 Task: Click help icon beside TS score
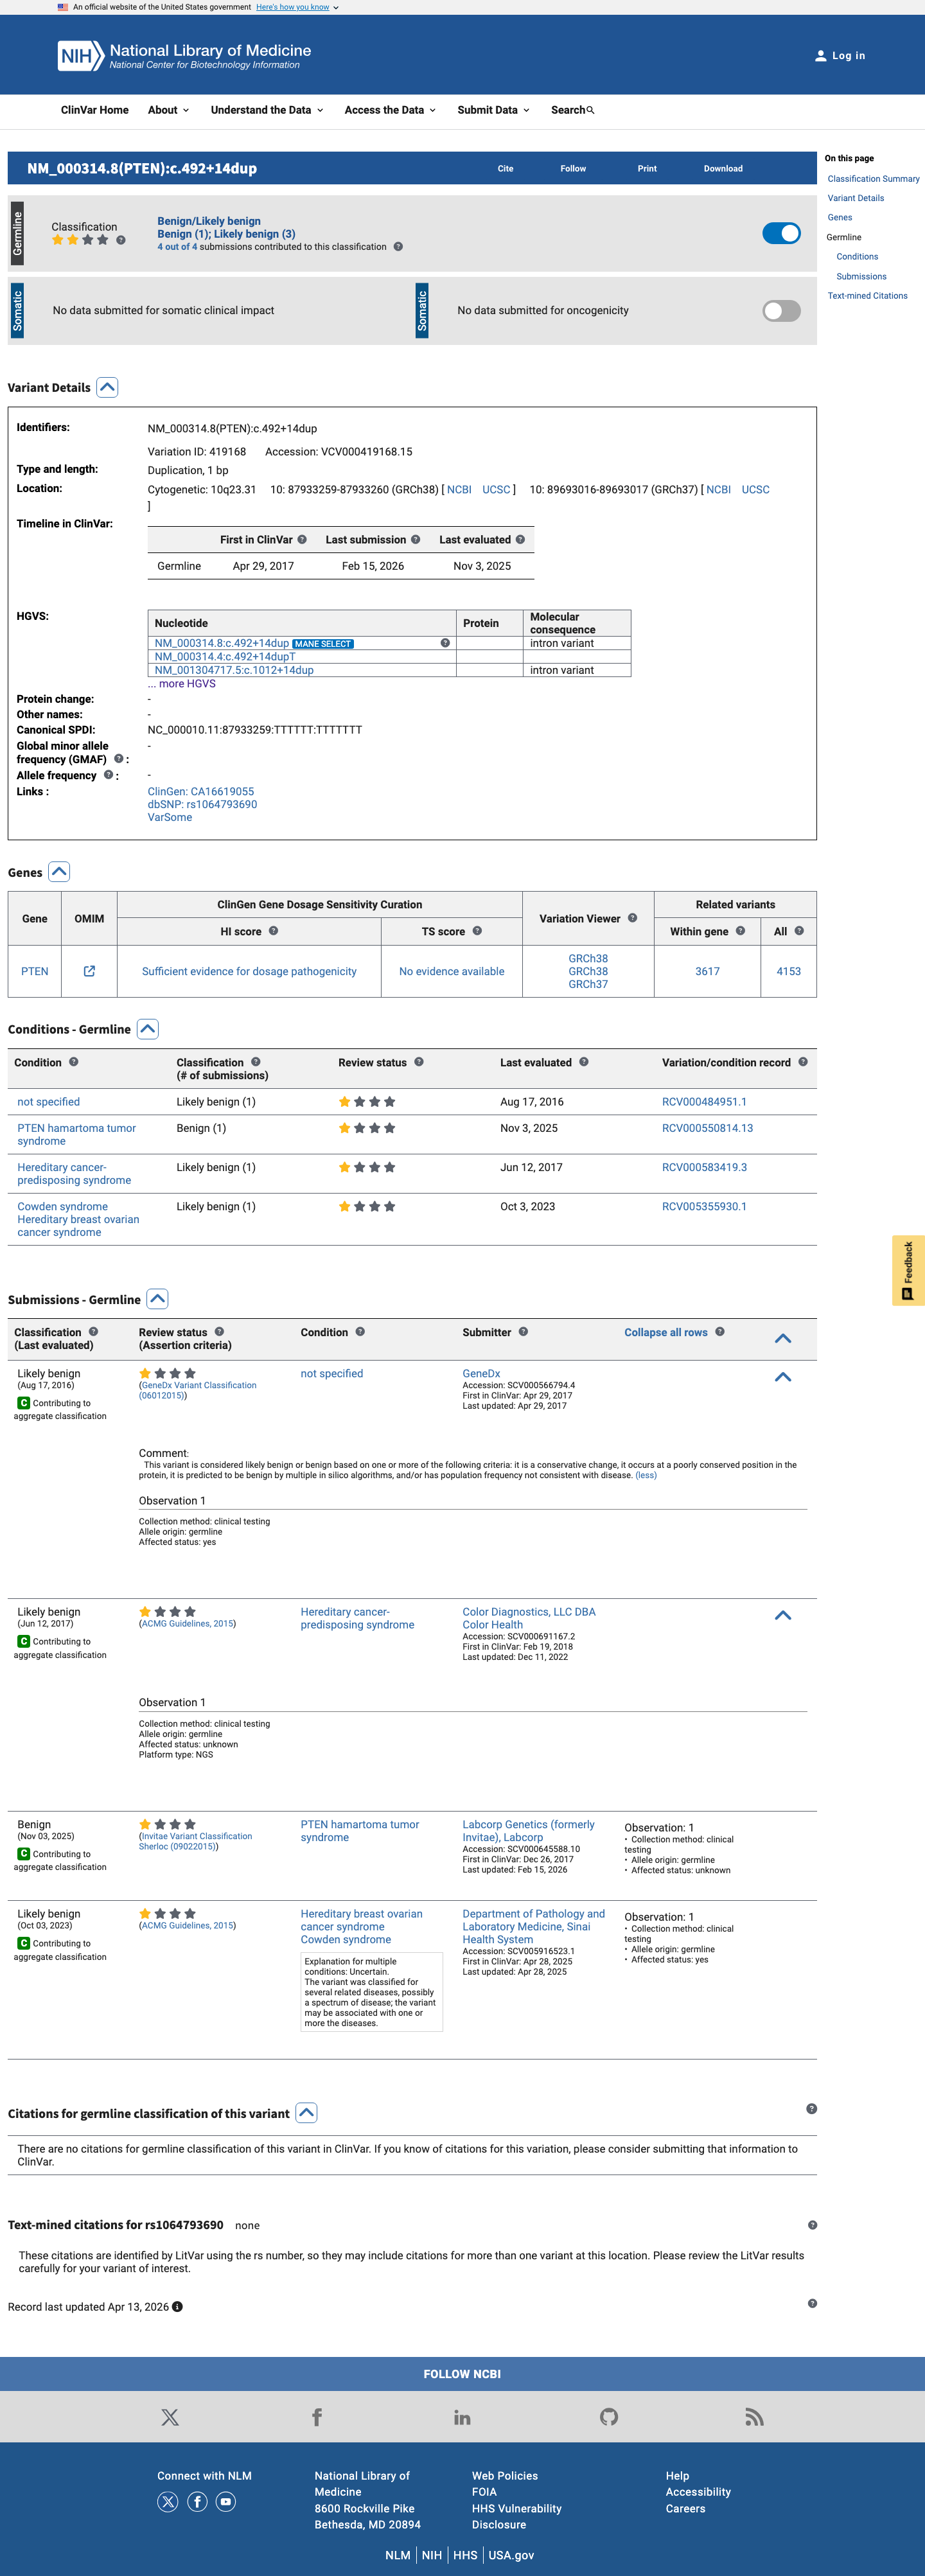click(x=477, y=931)
